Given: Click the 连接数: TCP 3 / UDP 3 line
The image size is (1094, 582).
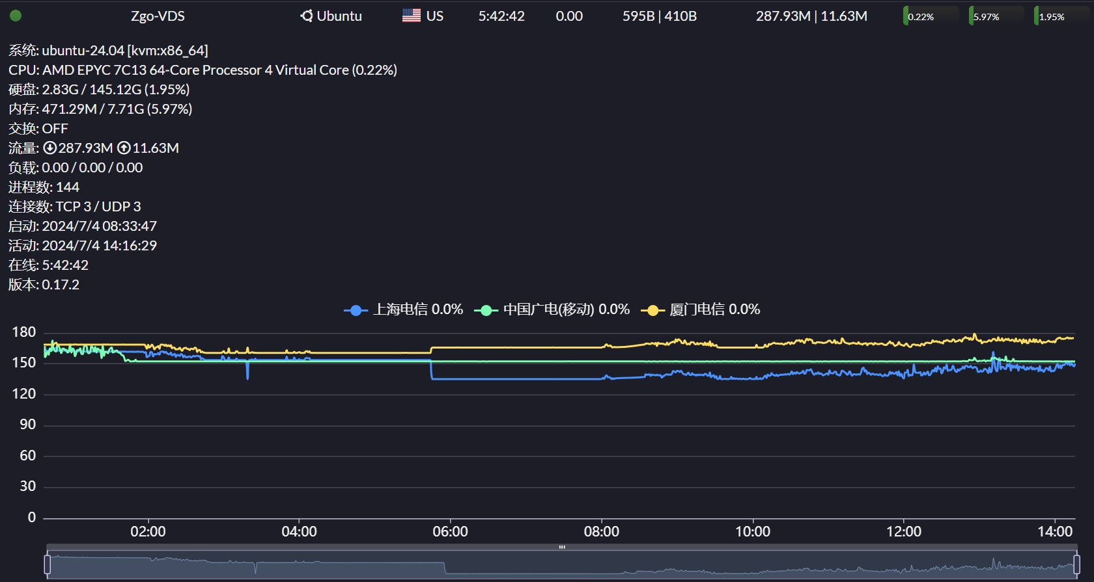Looking at the screenshot, I should tap(74, 207).
